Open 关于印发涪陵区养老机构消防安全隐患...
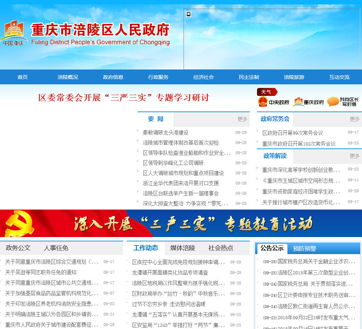 pyautogui.click(x=52, y=304)
